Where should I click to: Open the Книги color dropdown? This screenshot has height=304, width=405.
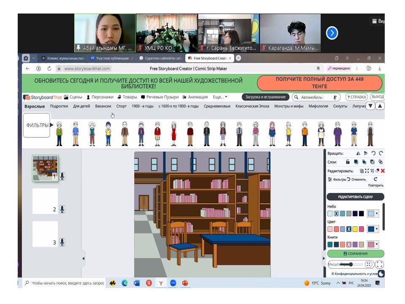coord(373,244)
